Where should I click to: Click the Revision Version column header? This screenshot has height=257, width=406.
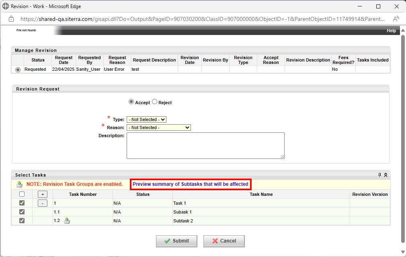pyautogui.click(x=370, y=194)
